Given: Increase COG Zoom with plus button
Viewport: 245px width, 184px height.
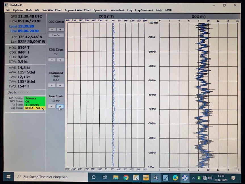Looking at the screenshot, I should click(60, 60).
